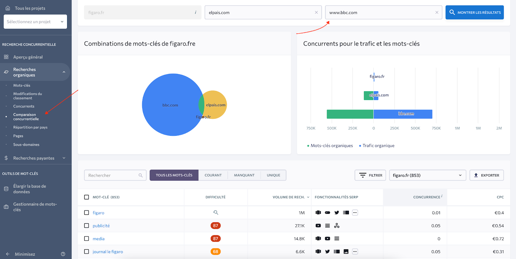The height and width of the screenshot is (259, 516).
Task: Click MONTRER LES RÉSULTATS button
Action: 475,13
